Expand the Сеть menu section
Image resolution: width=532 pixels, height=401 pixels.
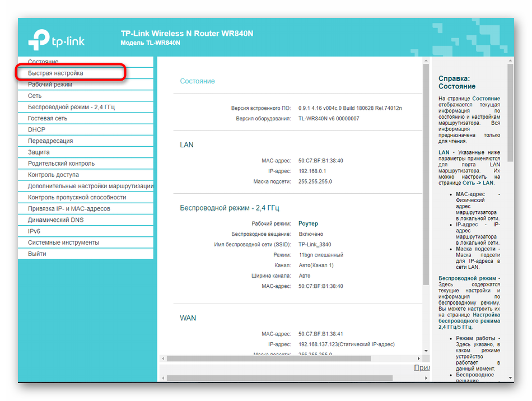click(35, 96)
